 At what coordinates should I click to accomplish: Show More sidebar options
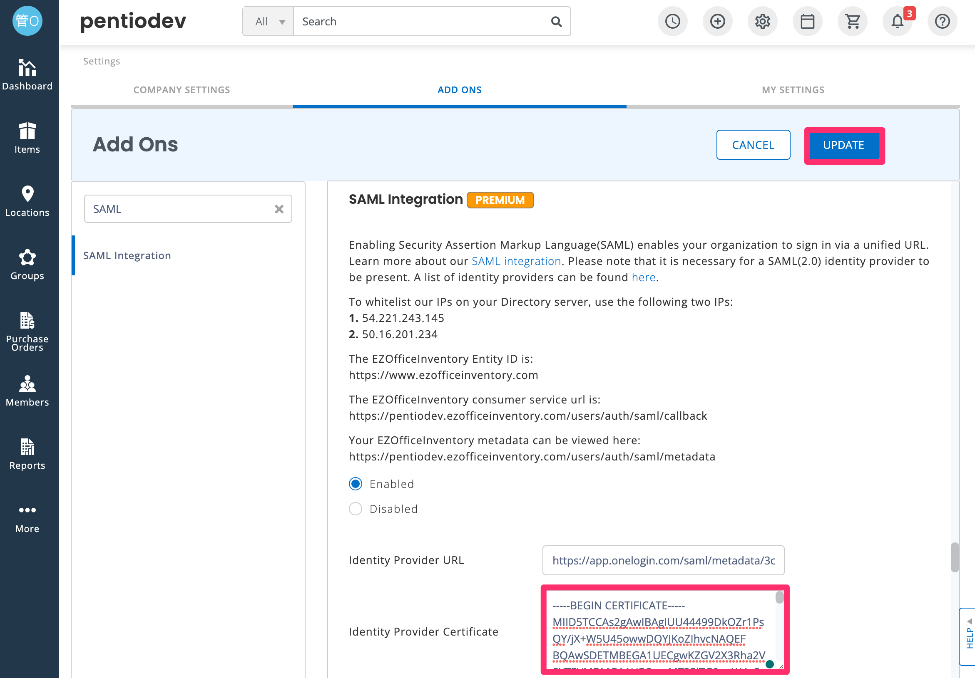tap(27, 518)
